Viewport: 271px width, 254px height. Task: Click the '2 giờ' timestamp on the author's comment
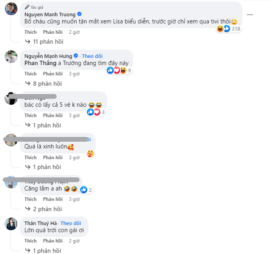coord(74,32)
